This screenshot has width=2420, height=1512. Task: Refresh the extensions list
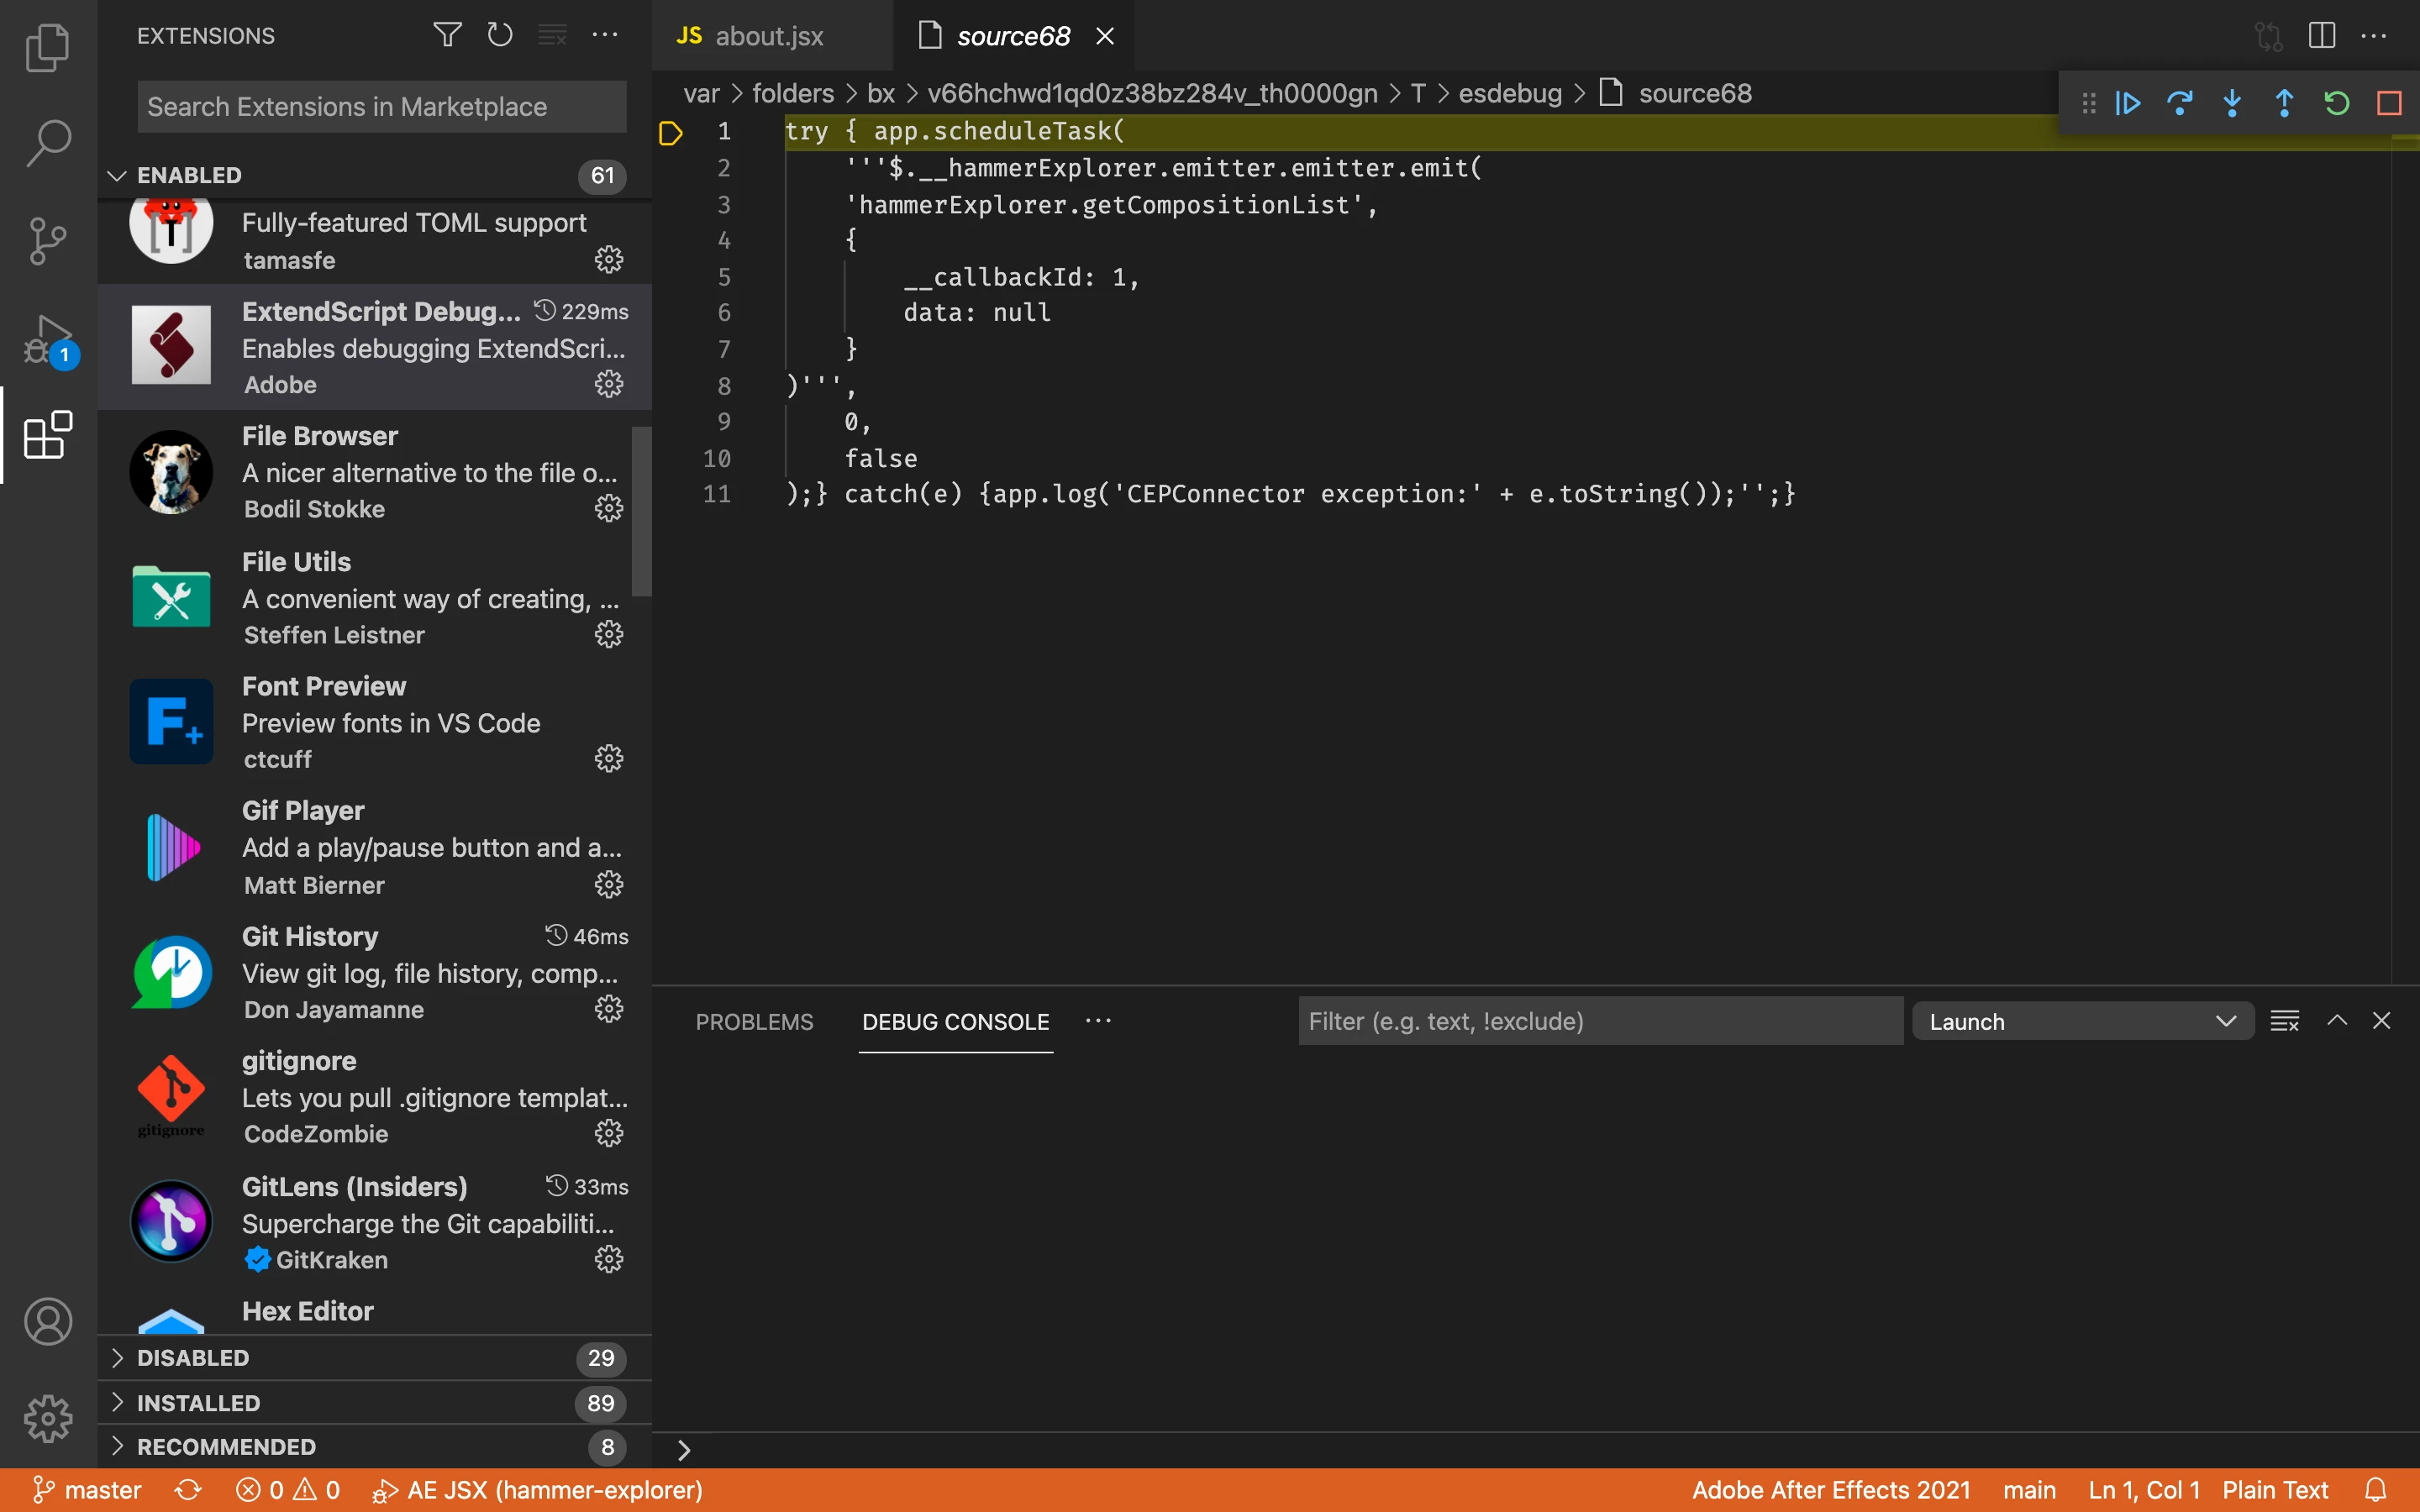[x=499, y=35]
